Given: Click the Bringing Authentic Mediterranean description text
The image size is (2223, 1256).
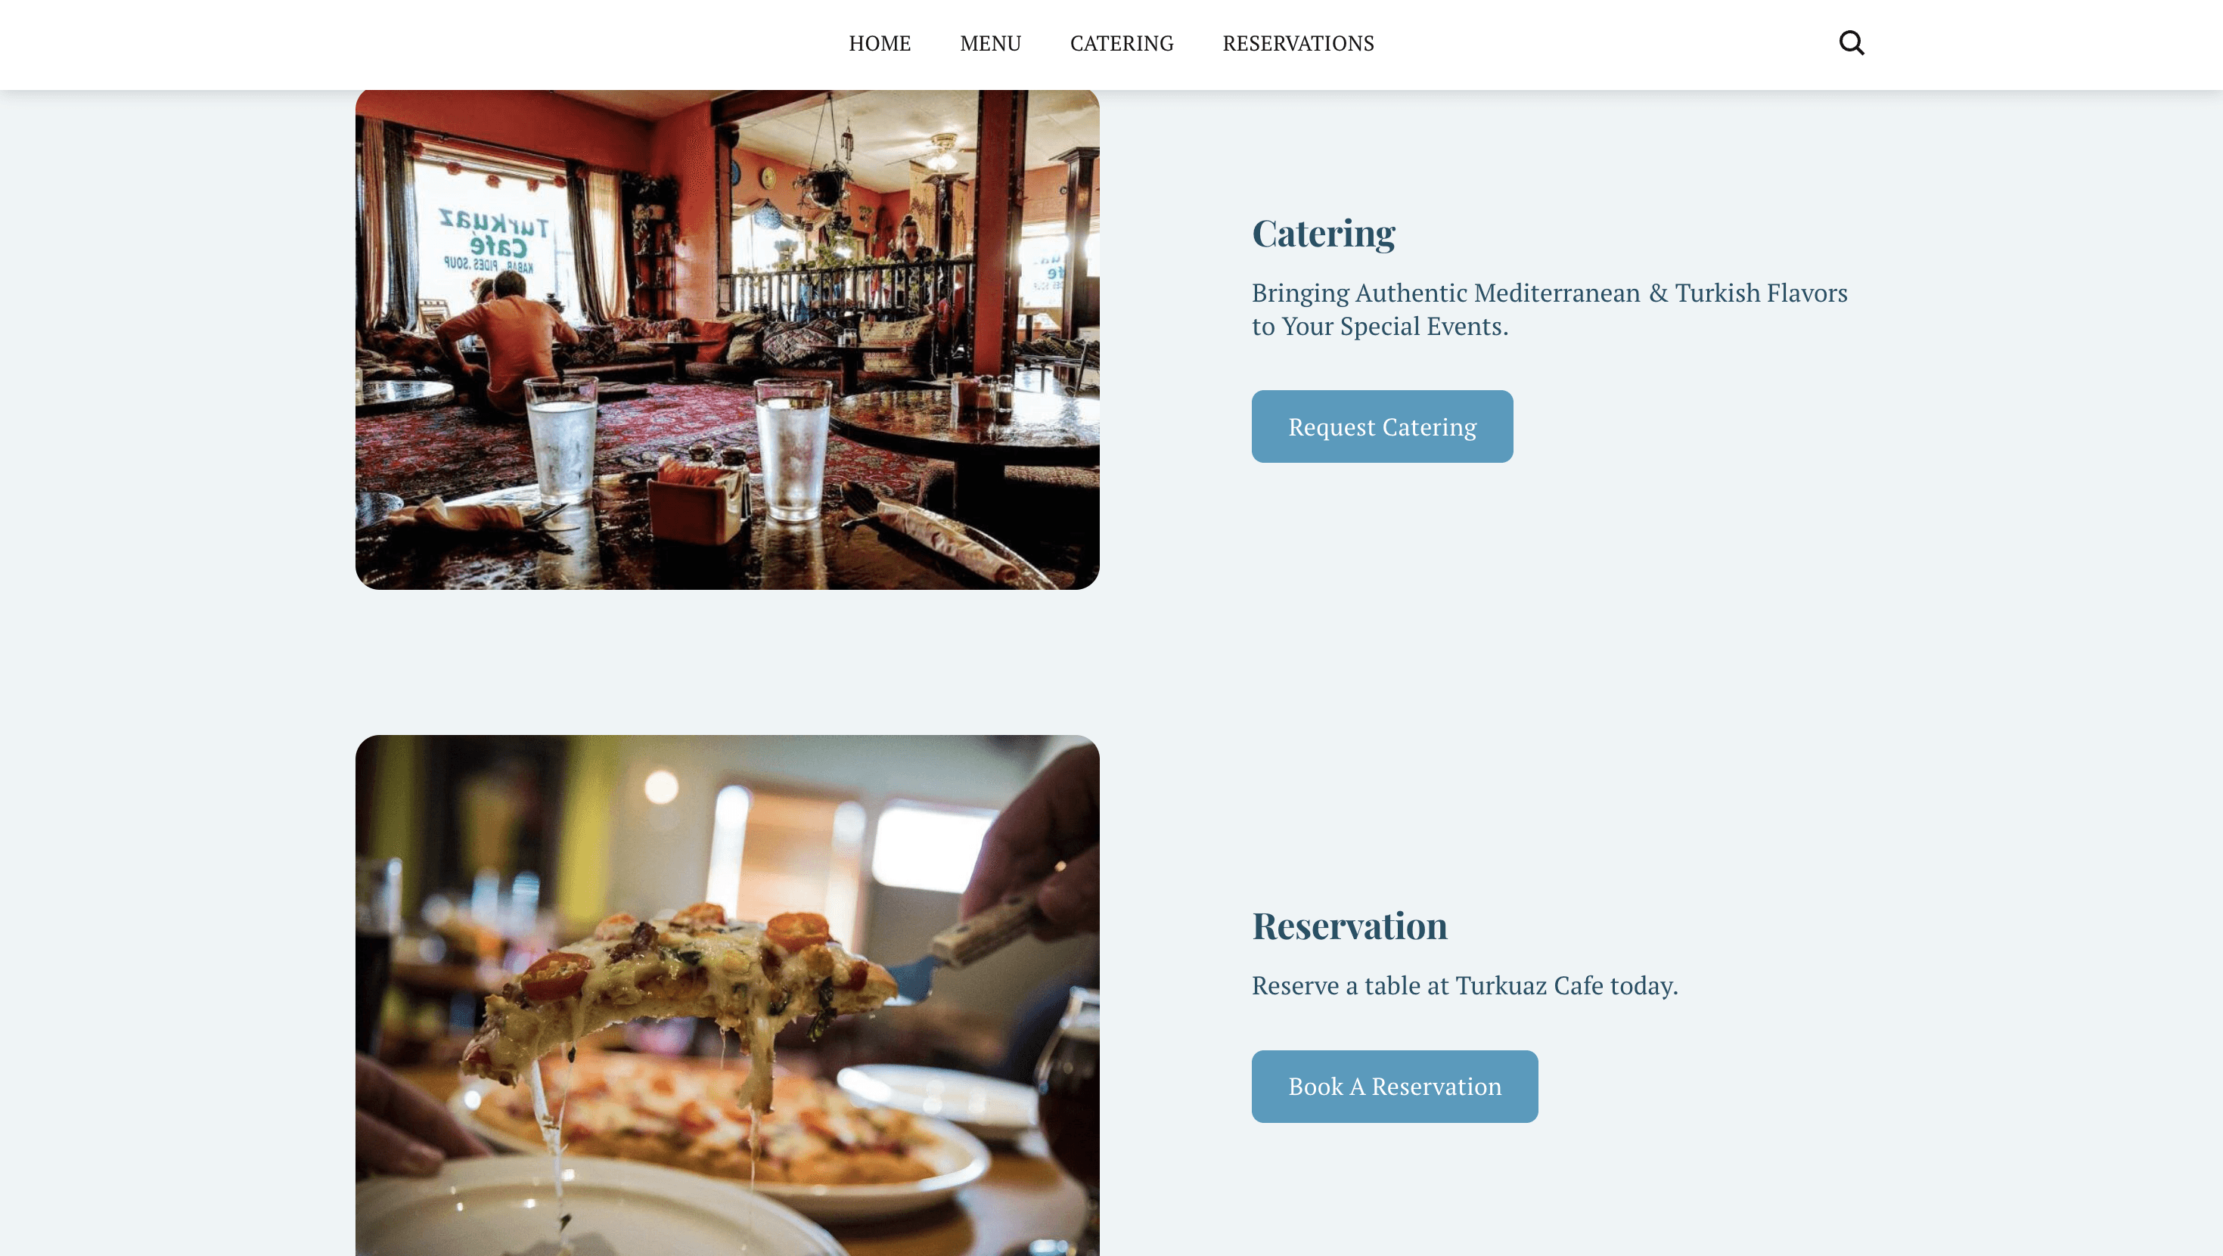Looking at the screenshot, I should pos(1549,309).
